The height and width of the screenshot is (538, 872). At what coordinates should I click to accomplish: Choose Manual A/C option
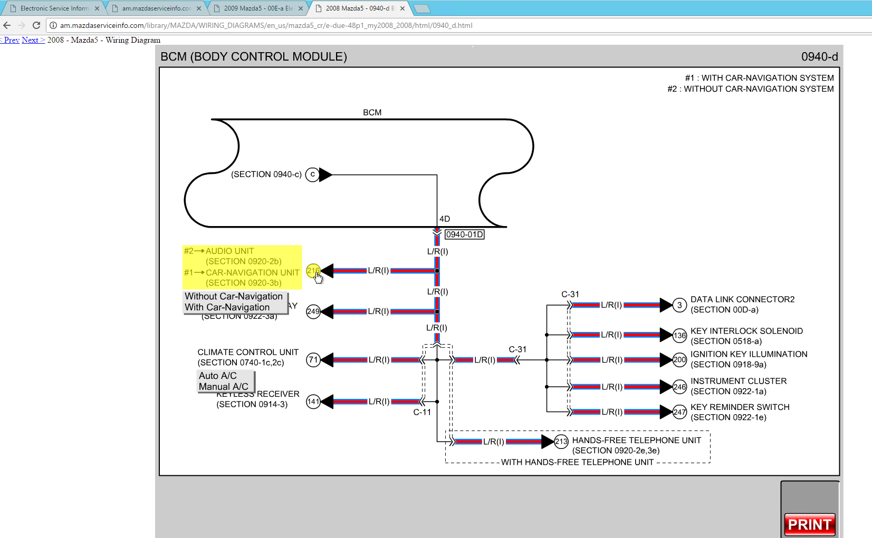[224, 386]
